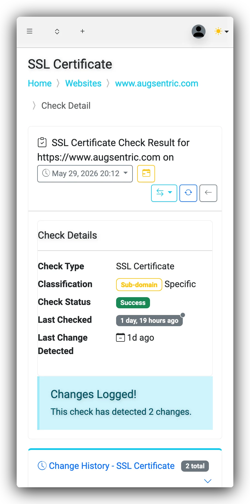The image size is (250, 504).
Task: Click the Specific classification text
Action: [x=180, y=284]
